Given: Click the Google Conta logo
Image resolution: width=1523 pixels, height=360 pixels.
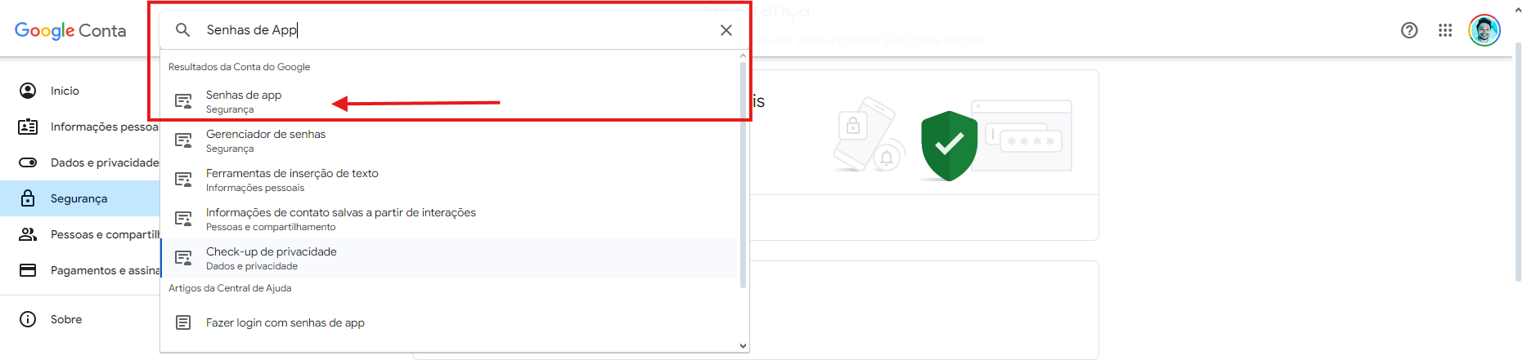Looking at the screenshot, I should (70, 31).
